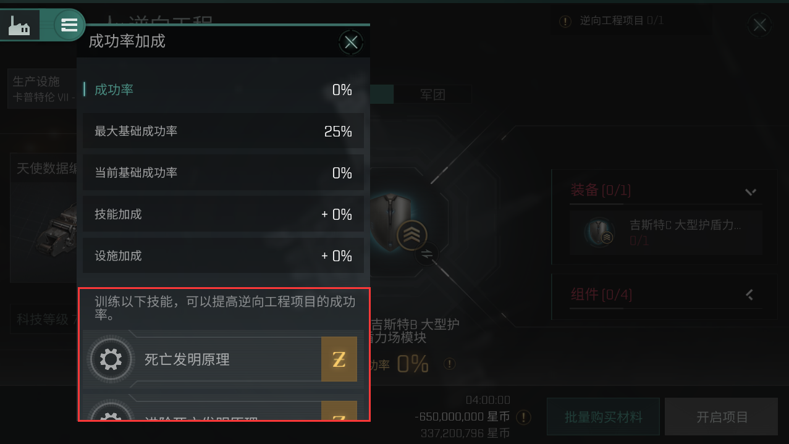Open the factory industry icon
Viewport: 789px width, 444px height.
20,25
